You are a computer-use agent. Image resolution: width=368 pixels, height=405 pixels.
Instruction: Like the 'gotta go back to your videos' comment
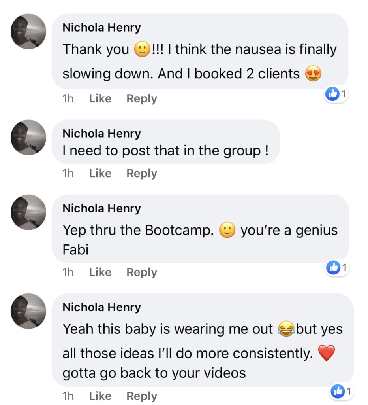(x=100, y=396)
